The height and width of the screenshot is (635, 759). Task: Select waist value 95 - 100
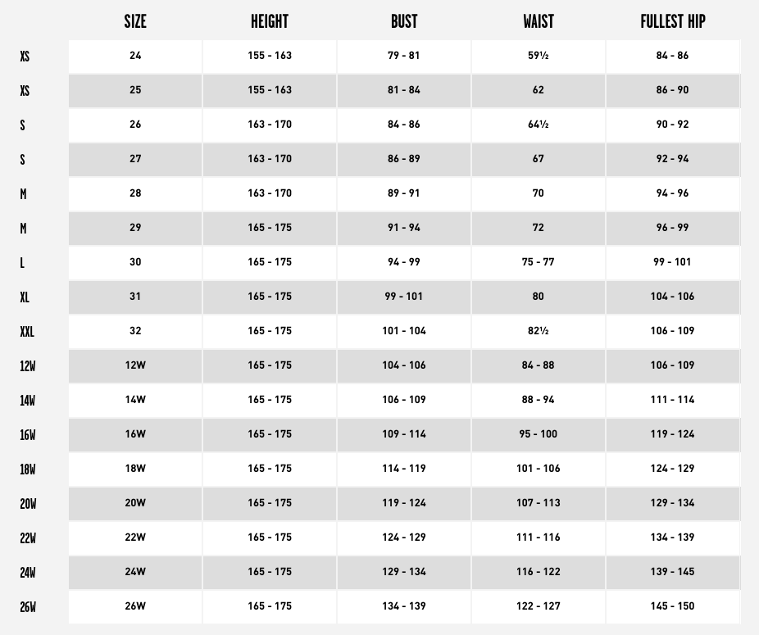(x=539, y=434)
